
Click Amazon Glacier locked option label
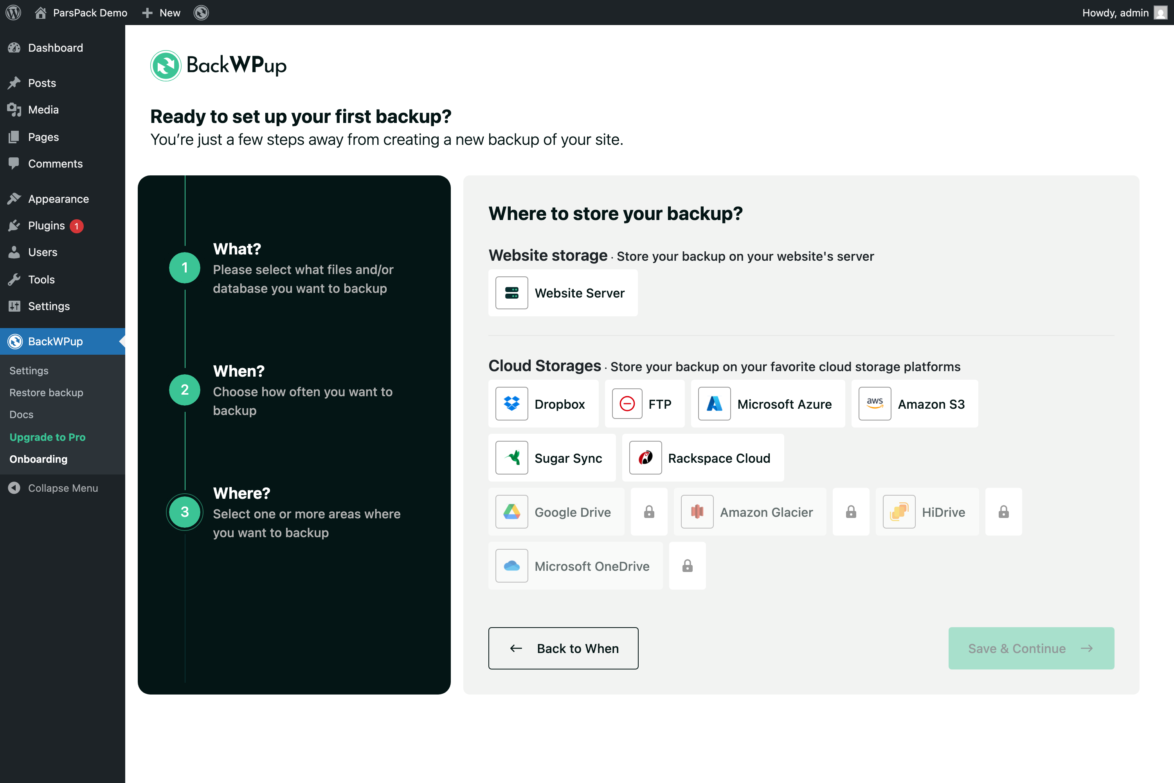767,512
